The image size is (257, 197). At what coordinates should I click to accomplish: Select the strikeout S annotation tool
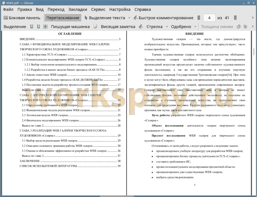pyautogui.click(x=45, y=26)
